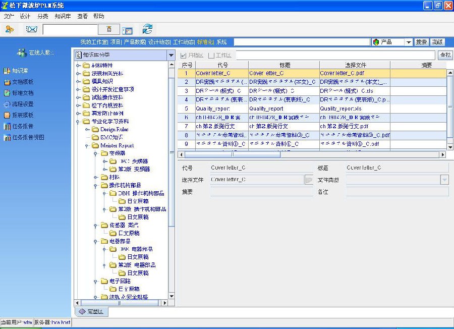Image resolution: width=454 pixels, height=329 pixels.
Task: Toggle the 工作区 checkbox
Action: coord(211,55)
